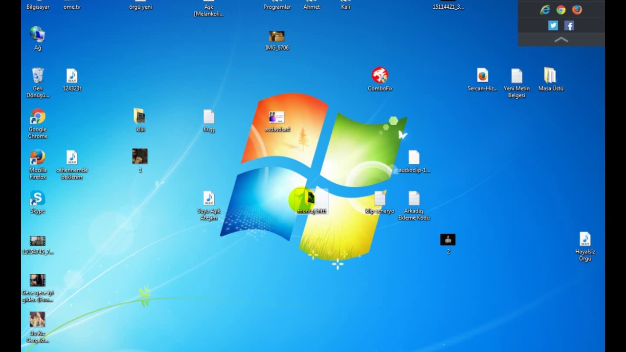Collapse the top-right panel with up chevron

coord(561,40)
